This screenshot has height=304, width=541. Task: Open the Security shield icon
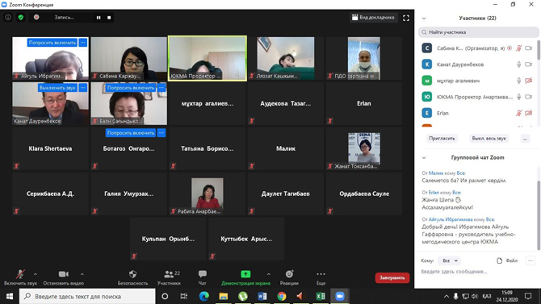(x=133, y=274)
